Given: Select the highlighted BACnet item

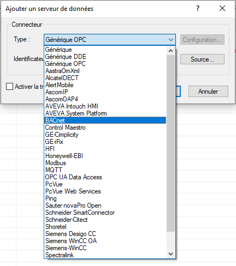Looking at the screenshot, I should 105,120.
